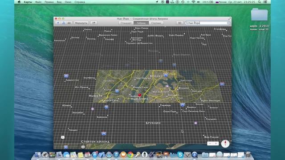Open the Вид menu
Screen dimensions: 285x160
click(x=59, y=2)
